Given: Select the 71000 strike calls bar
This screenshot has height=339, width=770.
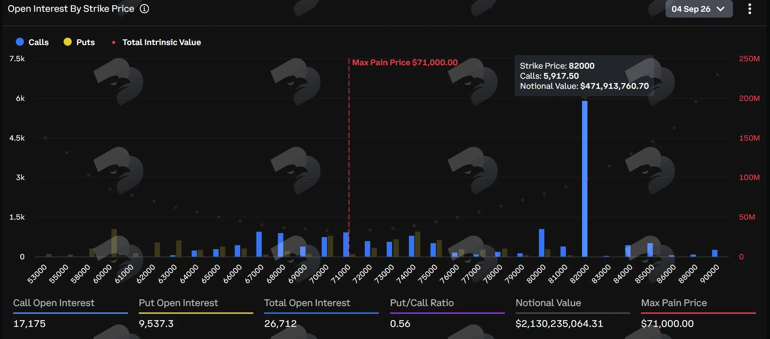Looking at the screenshot, I should point(346,244).
